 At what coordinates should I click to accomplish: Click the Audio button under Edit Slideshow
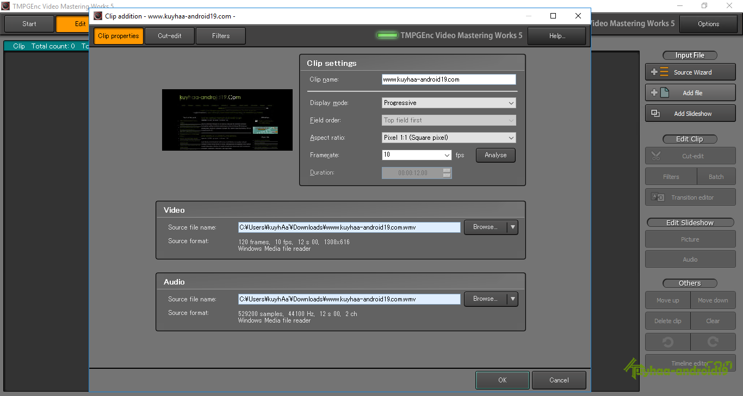click(690, 259)
